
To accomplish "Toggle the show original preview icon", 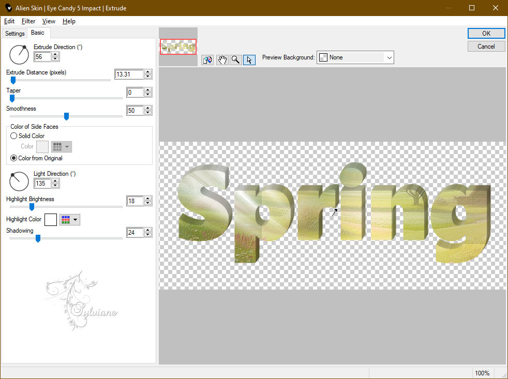I will 207,60.
